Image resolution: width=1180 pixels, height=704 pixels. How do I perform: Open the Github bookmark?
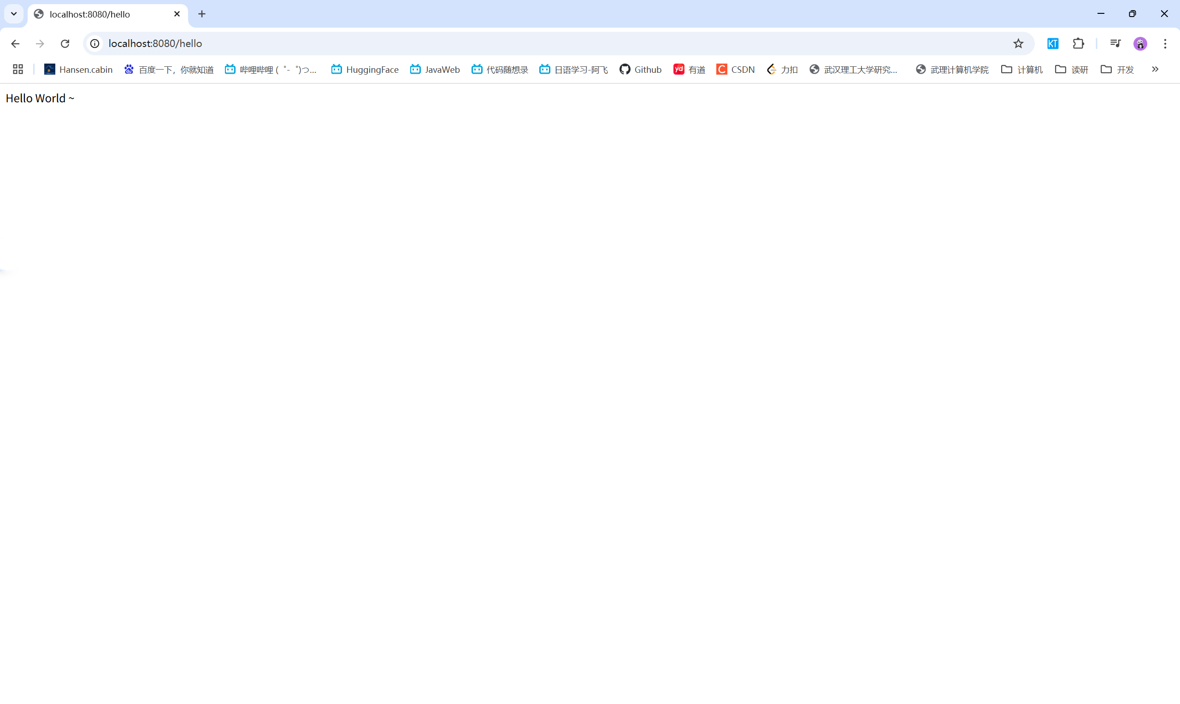pyautogui.click(x=640, y=69)
